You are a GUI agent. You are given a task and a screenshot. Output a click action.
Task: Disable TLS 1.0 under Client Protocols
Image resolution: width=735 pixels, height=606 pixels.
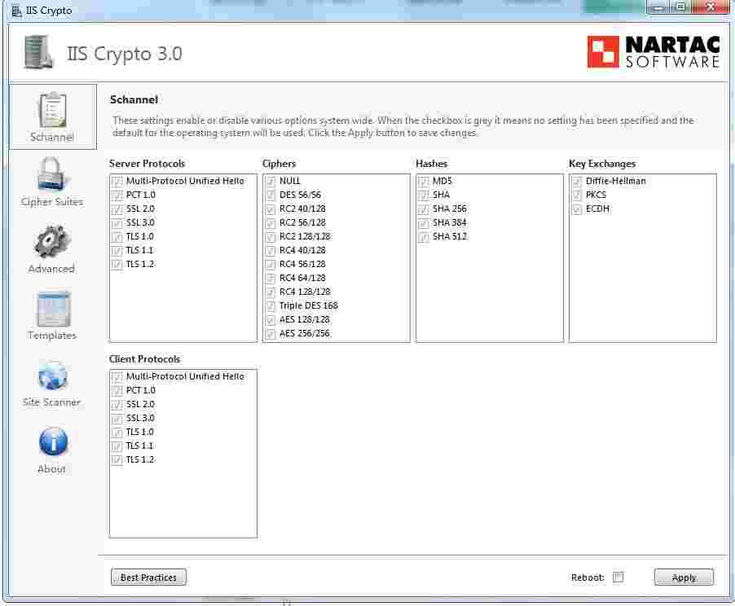[x=117, y=432]
